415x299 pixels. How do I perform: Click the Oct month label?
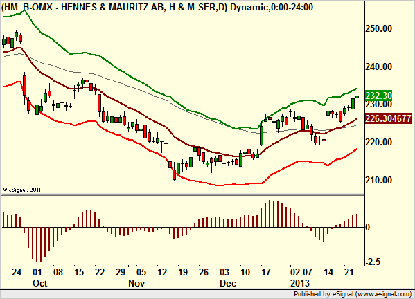pyautogui.click(x=40, y=283)
